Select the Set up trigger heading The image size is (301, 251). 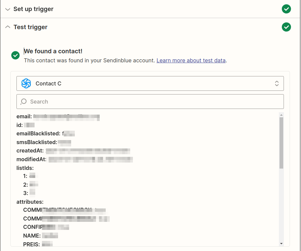[x=34, y=9]
